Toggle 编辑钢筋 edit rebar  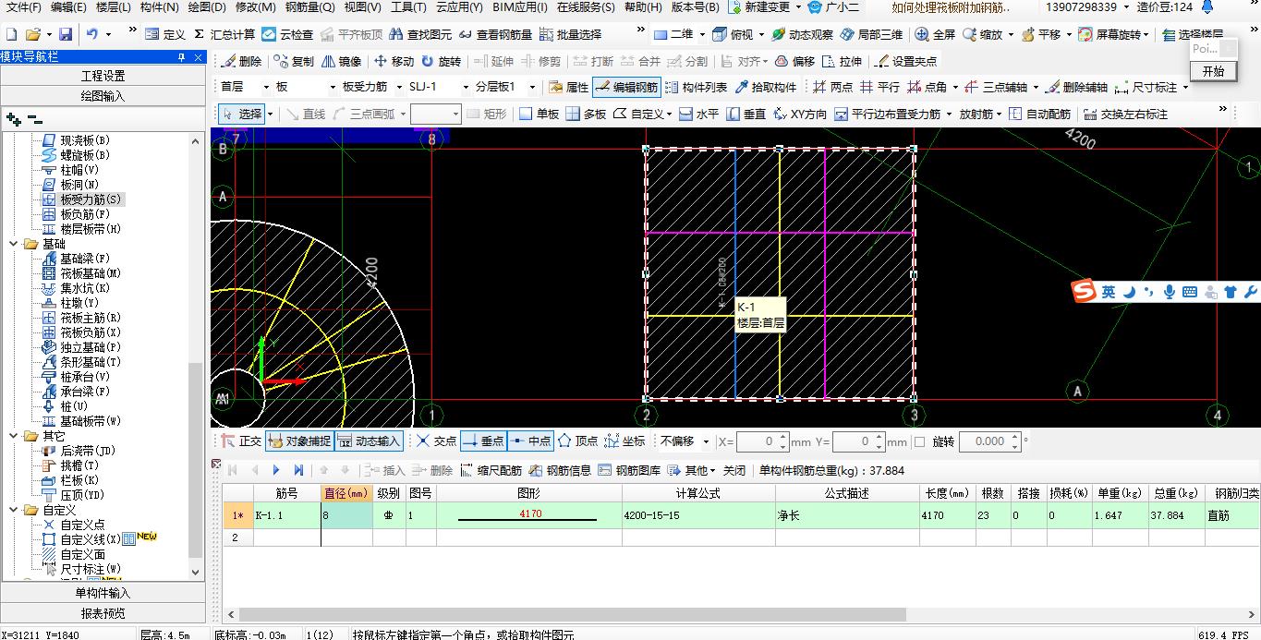(626, 87)
